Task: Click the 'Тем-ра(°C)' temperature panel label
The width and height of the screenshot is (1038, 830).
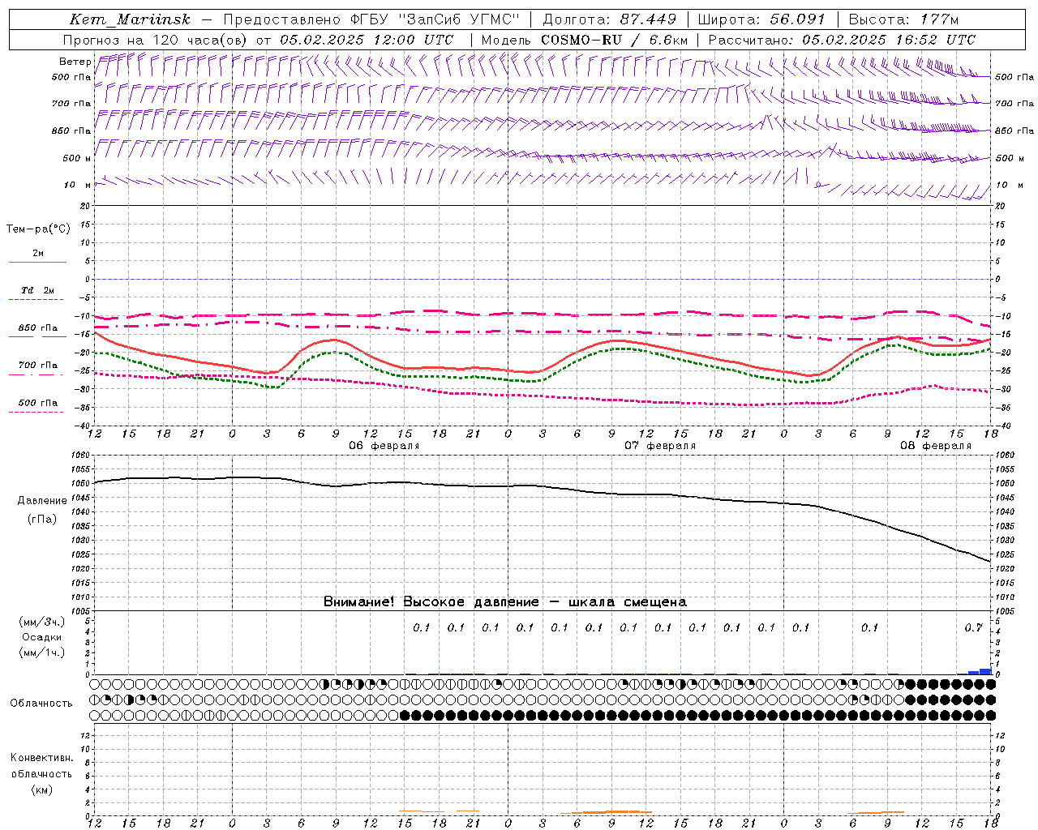Action: coord(38,229)
